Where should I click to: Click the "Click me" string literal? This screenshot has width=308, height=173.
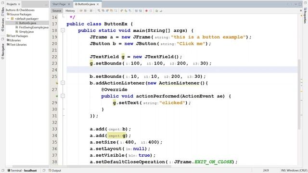click(x=191, y=44)
